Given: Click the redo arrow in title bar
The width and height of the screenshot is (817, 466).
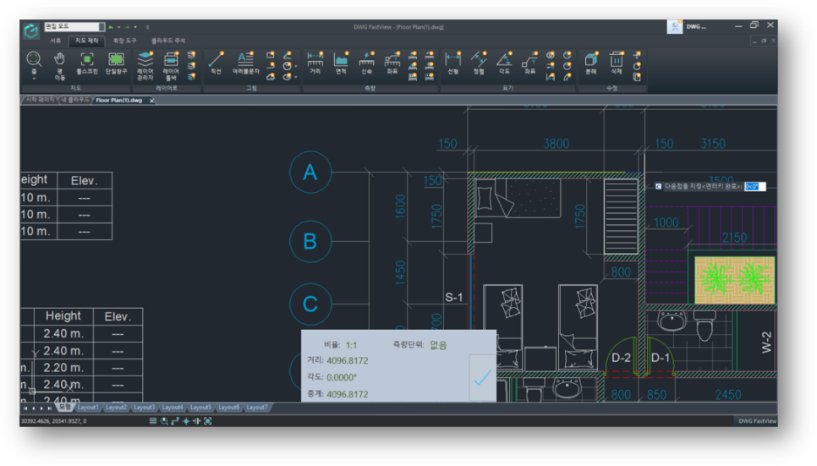Looking at the screenshot, I should pos(127,27).
